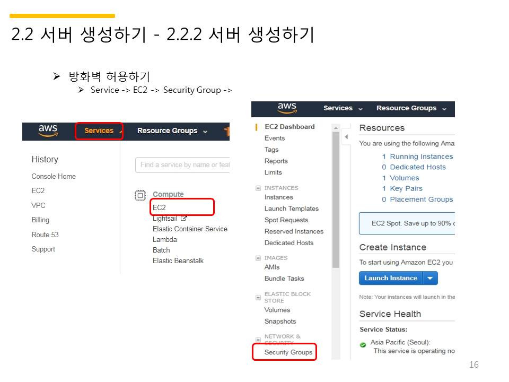Select EC2 Dashboard in sidebar
This screenshot has width=509, height=382.
pyautogui.click(x=289, y=127)
